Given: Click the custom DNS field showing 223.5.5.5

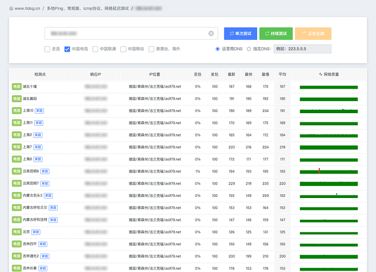Looking at the screenshot, I should tap(302, 49).
